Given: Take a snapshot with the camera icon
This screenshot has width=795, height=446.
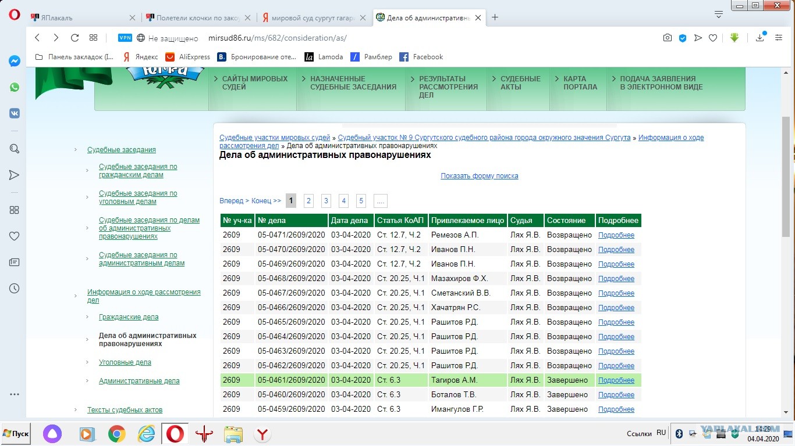Looking at the screenshot, I should 668,38.
